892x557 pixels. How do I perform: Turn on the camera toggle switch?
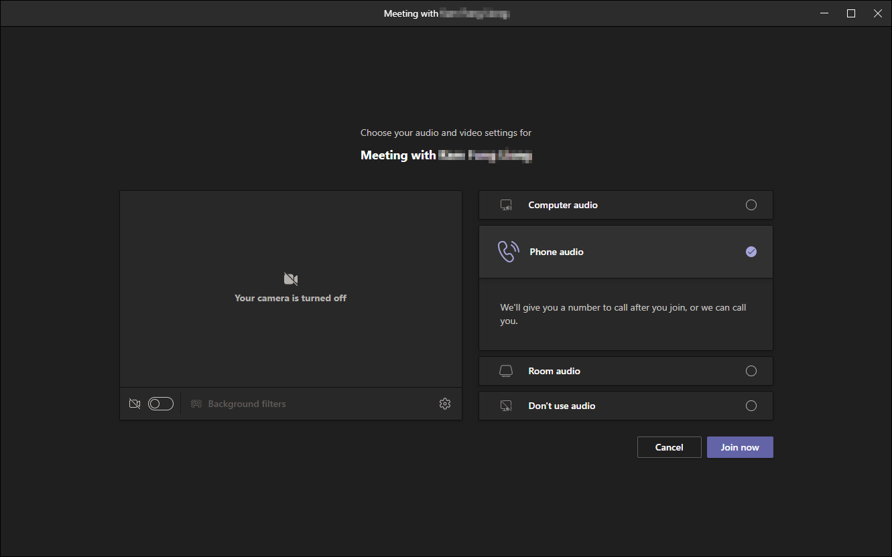coord(161,404)
